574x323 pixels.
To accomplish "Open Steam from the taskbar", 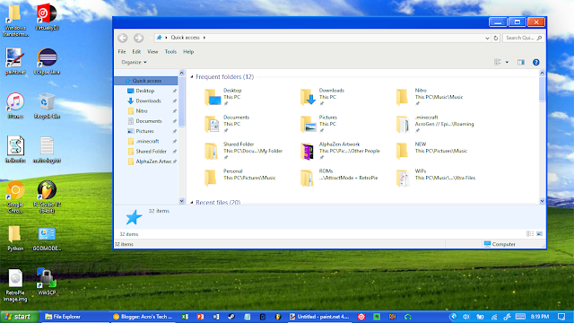I will (231, 317).
